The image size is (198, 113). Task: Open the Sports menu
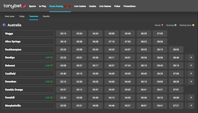pyautogui.click(x=32, y=6)
